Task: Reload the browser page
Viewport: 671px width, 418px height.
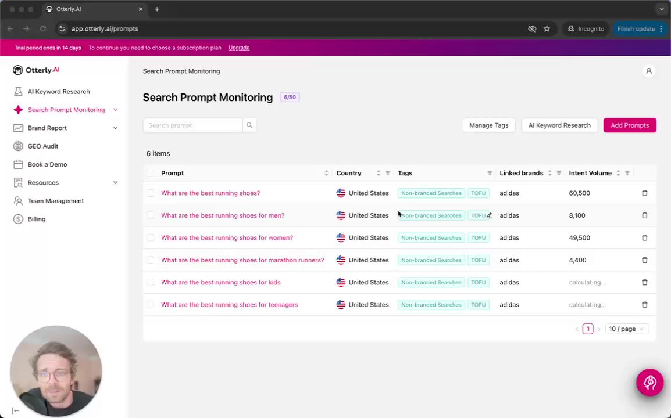Action: pyautogui.click(x=43, y=28)
